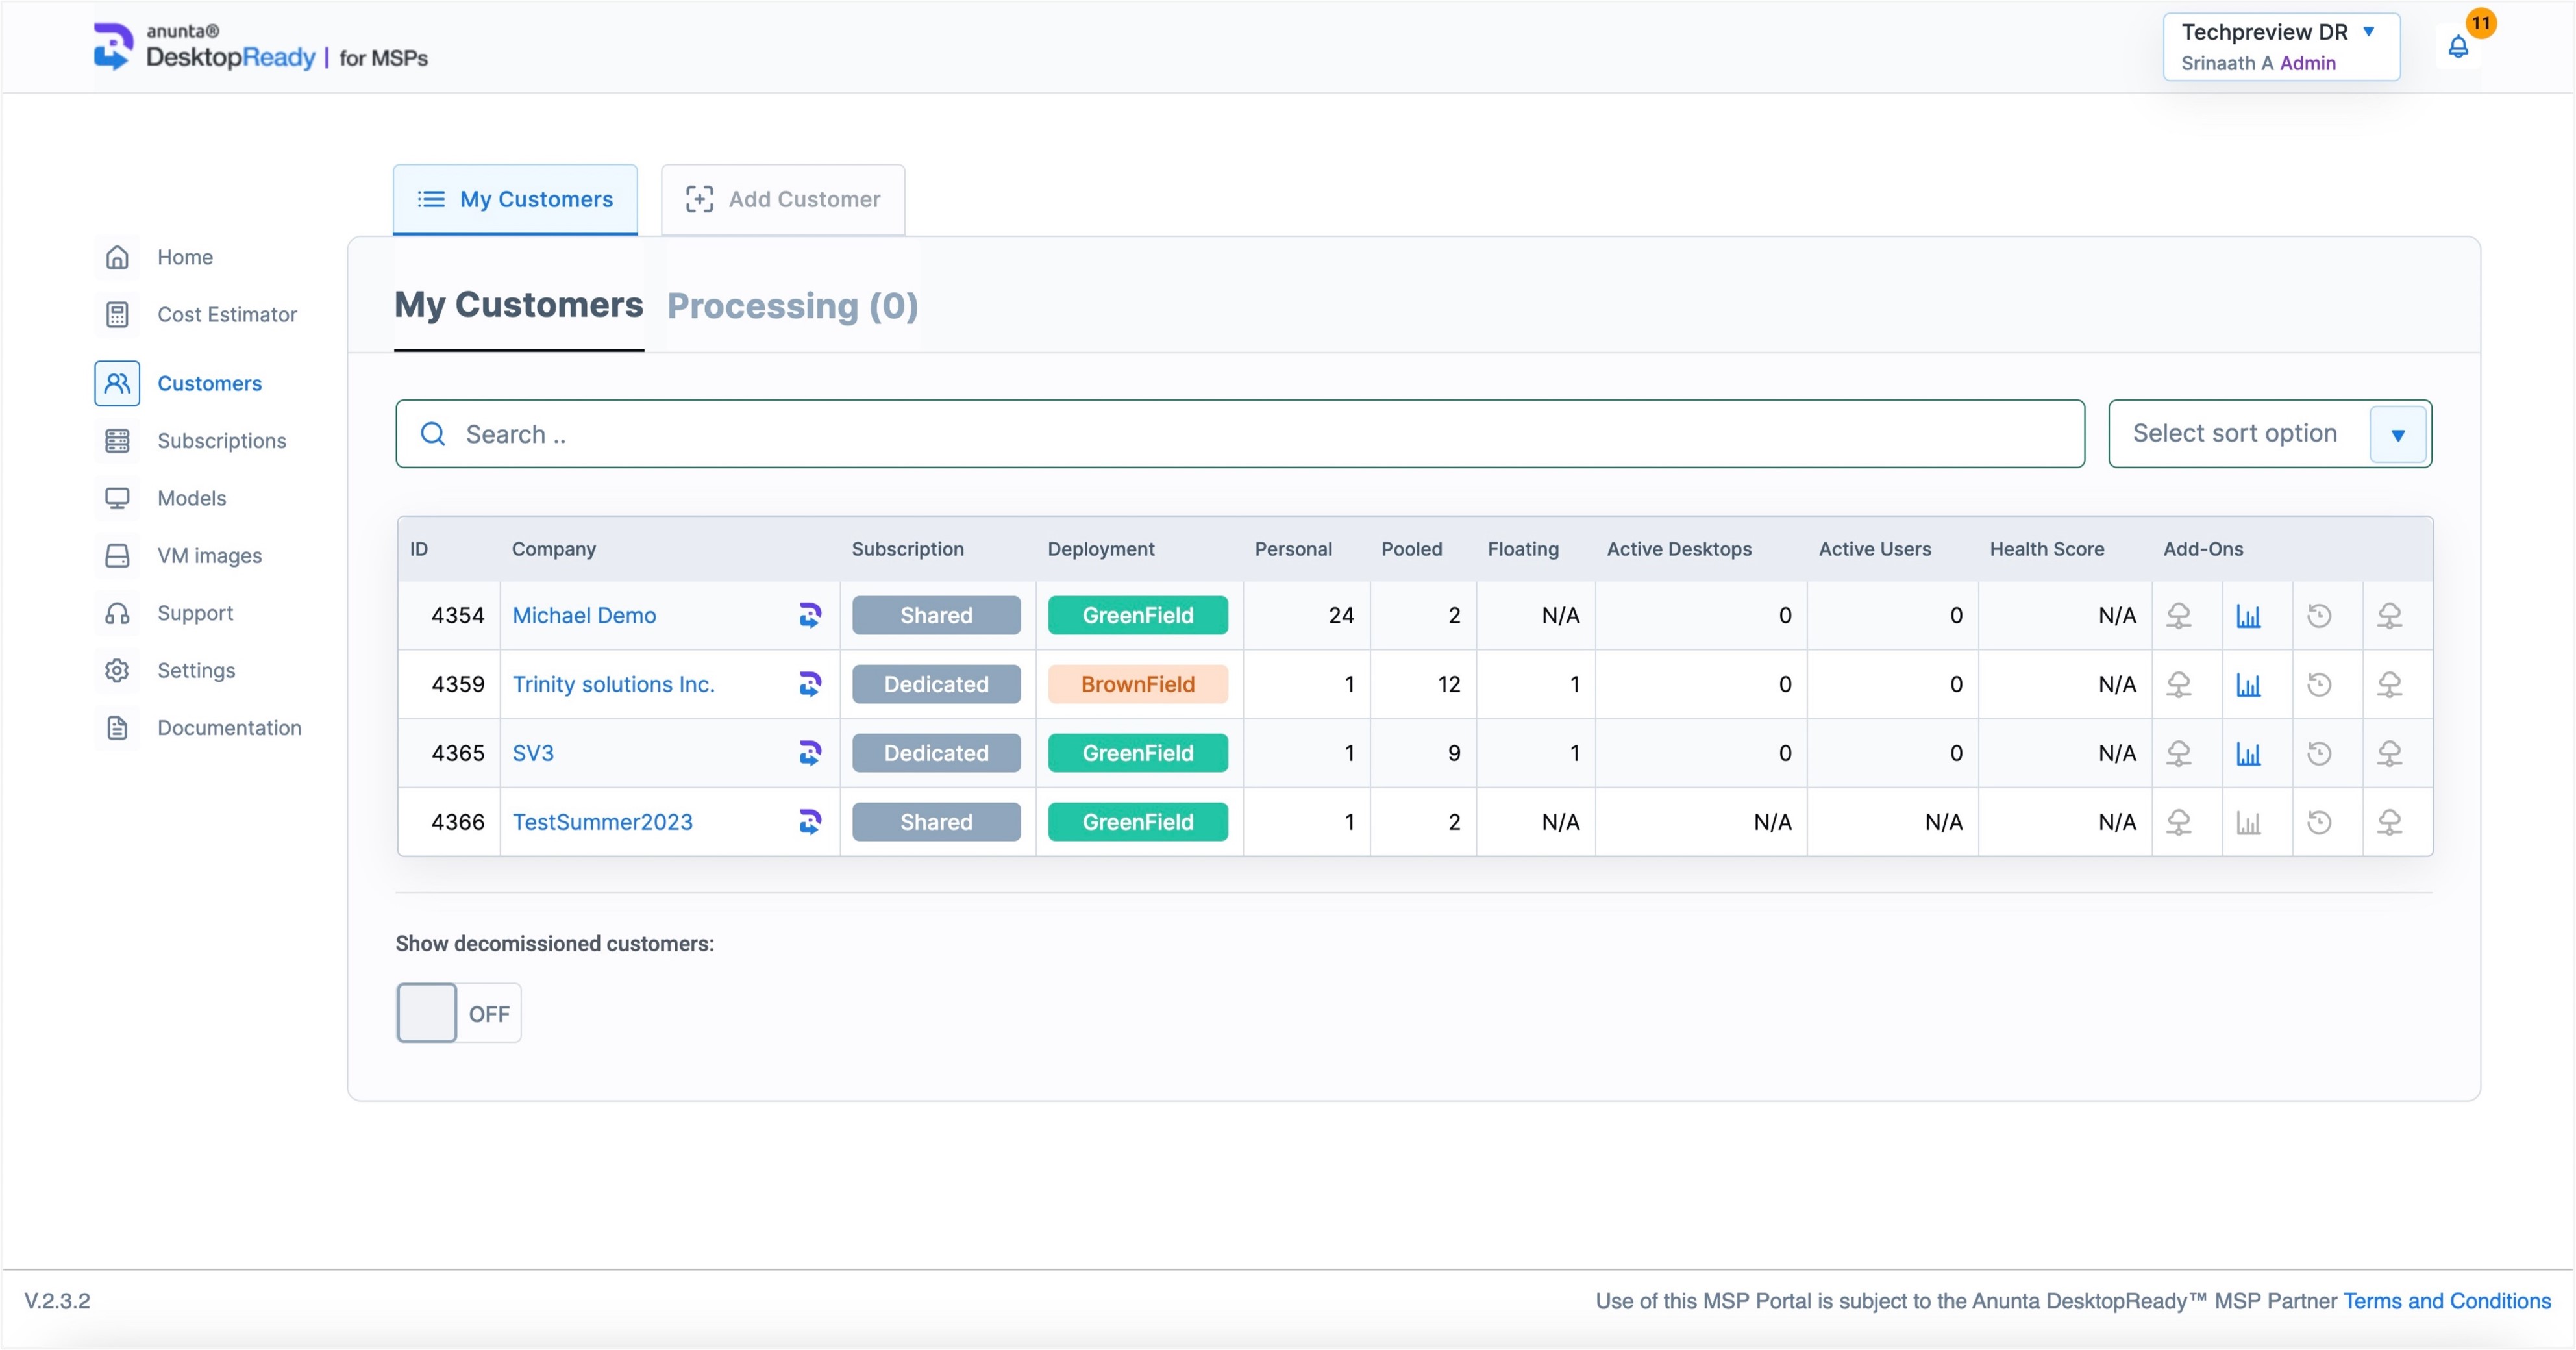The image size is (2576, 1350).
Task: Click Settings gear in sidebar
Action: pyautogui.click(x=117, y=671)
